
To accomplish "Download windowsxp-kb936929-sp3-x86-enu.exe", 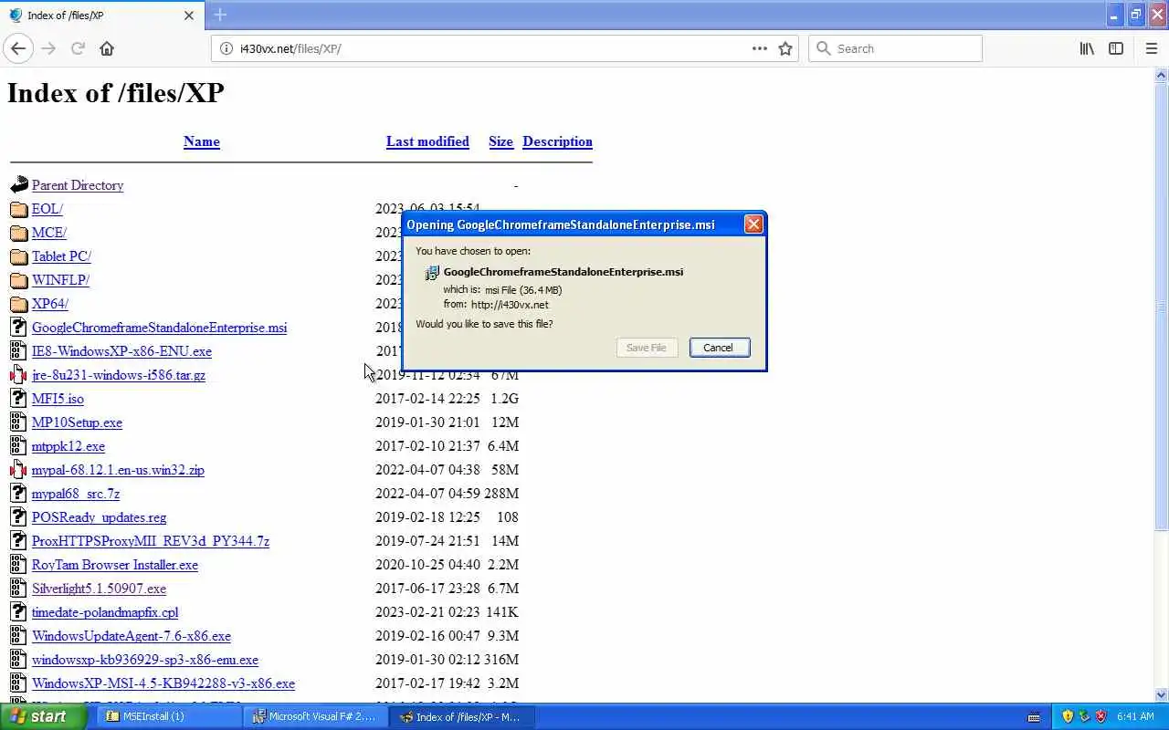I will coord(145,660).
